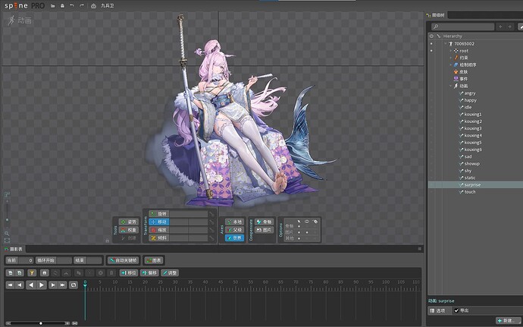Viewport: 523px width, 327px height.
Task: Expand the root bone node
Action: (449, 50)
